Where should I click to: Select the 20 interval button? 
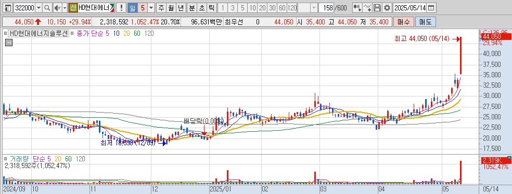click(x=262, y=7)
